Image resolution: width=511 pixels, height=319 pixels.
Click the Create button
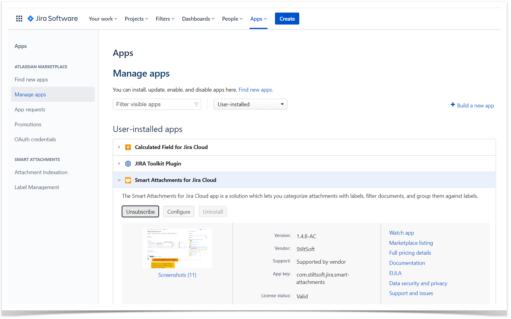click(x=287, y=19)
